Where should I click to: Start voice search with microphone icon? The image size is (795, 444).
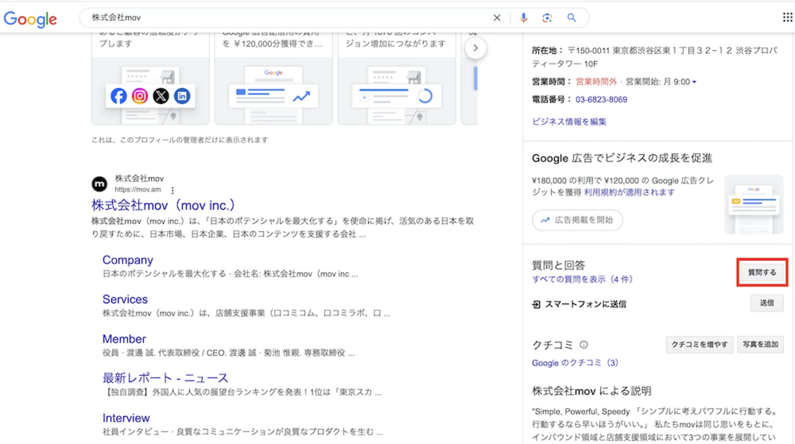[x=523, y=18]
